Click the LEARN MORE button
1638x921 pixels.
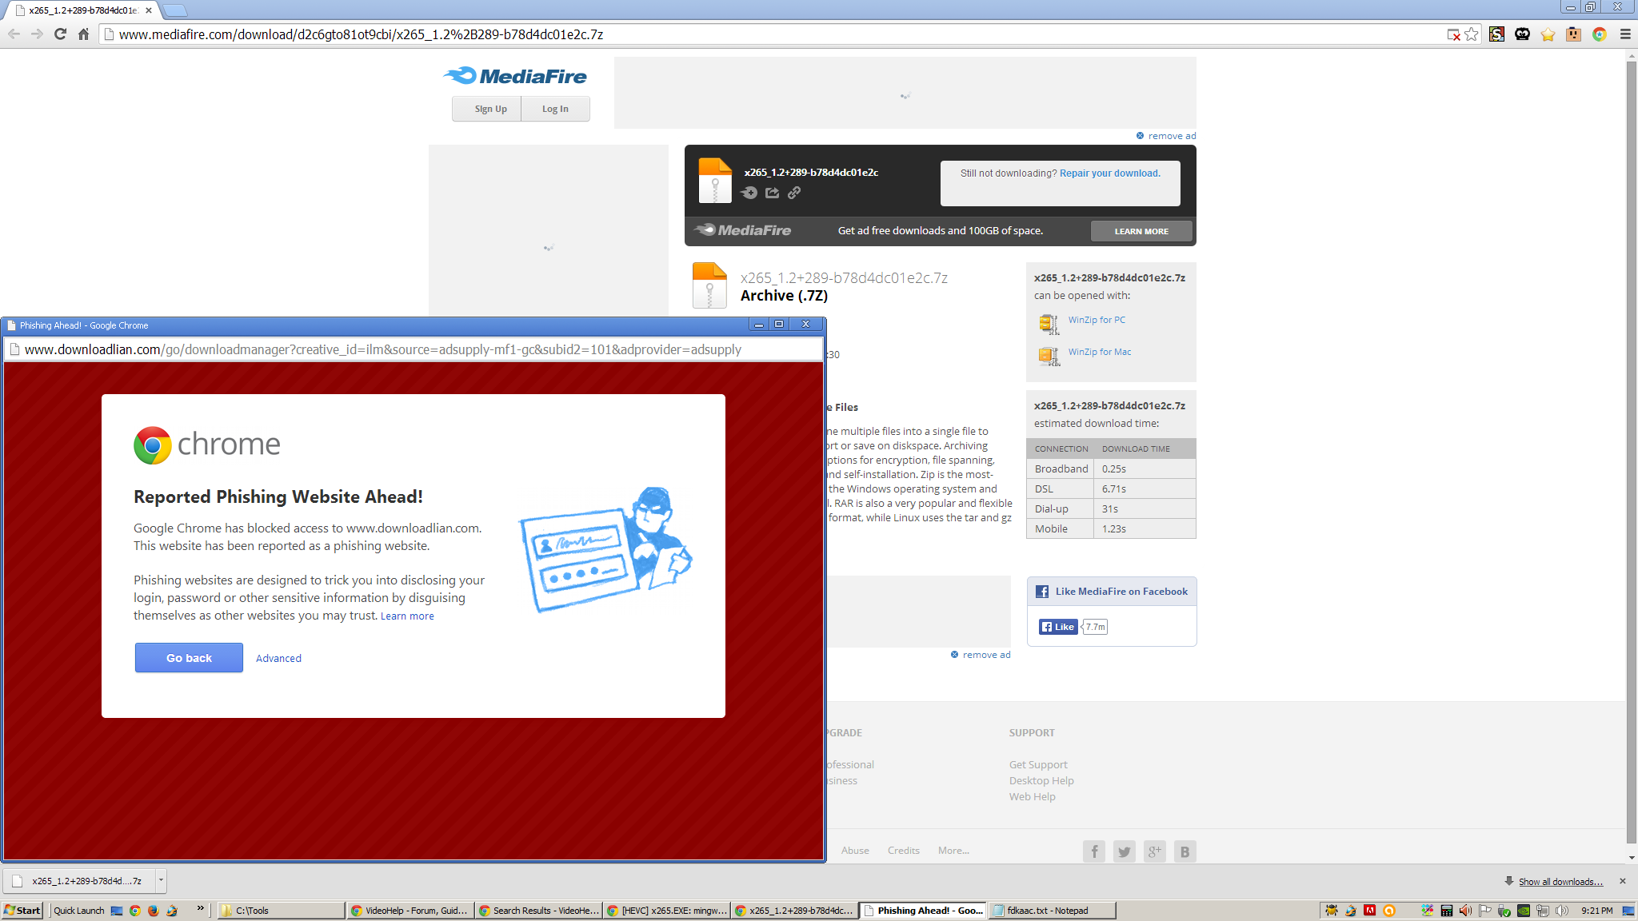(1141, 231)
